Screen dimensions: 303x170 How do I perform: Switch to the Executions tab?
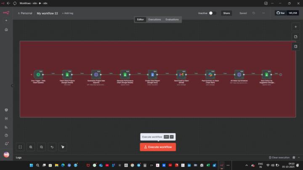coord(154,19)
